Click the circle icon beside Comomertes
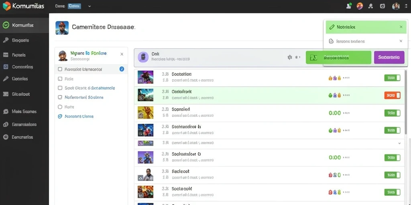 [x=6, y=137]
